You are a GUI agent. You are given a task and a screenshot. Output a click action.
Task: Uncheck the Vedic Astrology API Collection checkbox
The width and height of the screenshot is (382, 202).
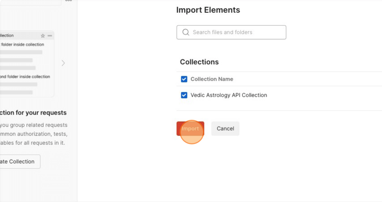tap(184, 95)
